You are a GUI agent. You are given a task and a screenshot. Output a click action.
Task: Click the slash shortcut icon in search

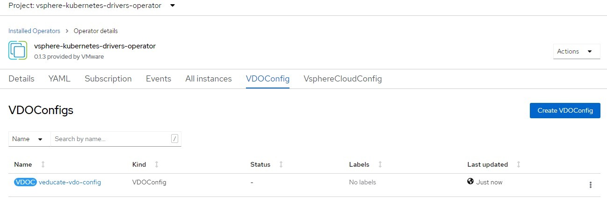(x=174, y=139)
